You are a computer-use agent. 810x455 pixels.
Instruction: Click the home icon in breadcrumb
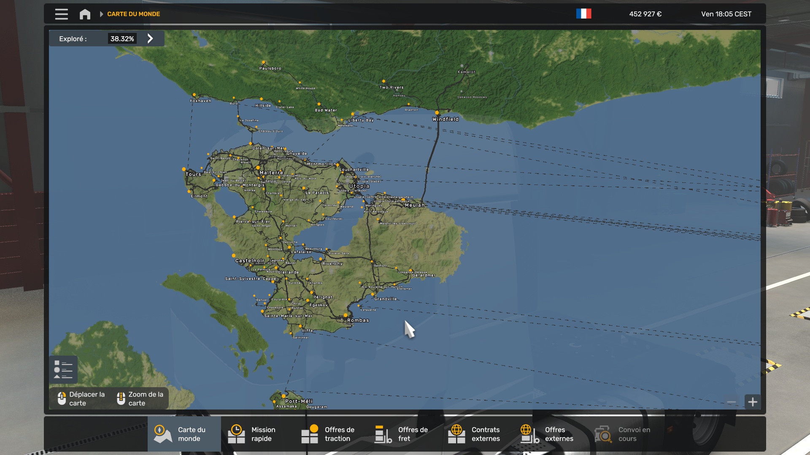pyautogui.click(x=85, y=14)
